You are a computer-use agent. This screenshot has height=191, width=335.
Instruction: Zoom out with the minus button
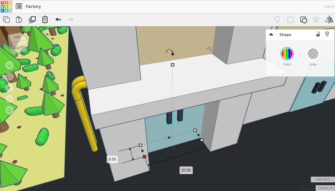(9, 99)
